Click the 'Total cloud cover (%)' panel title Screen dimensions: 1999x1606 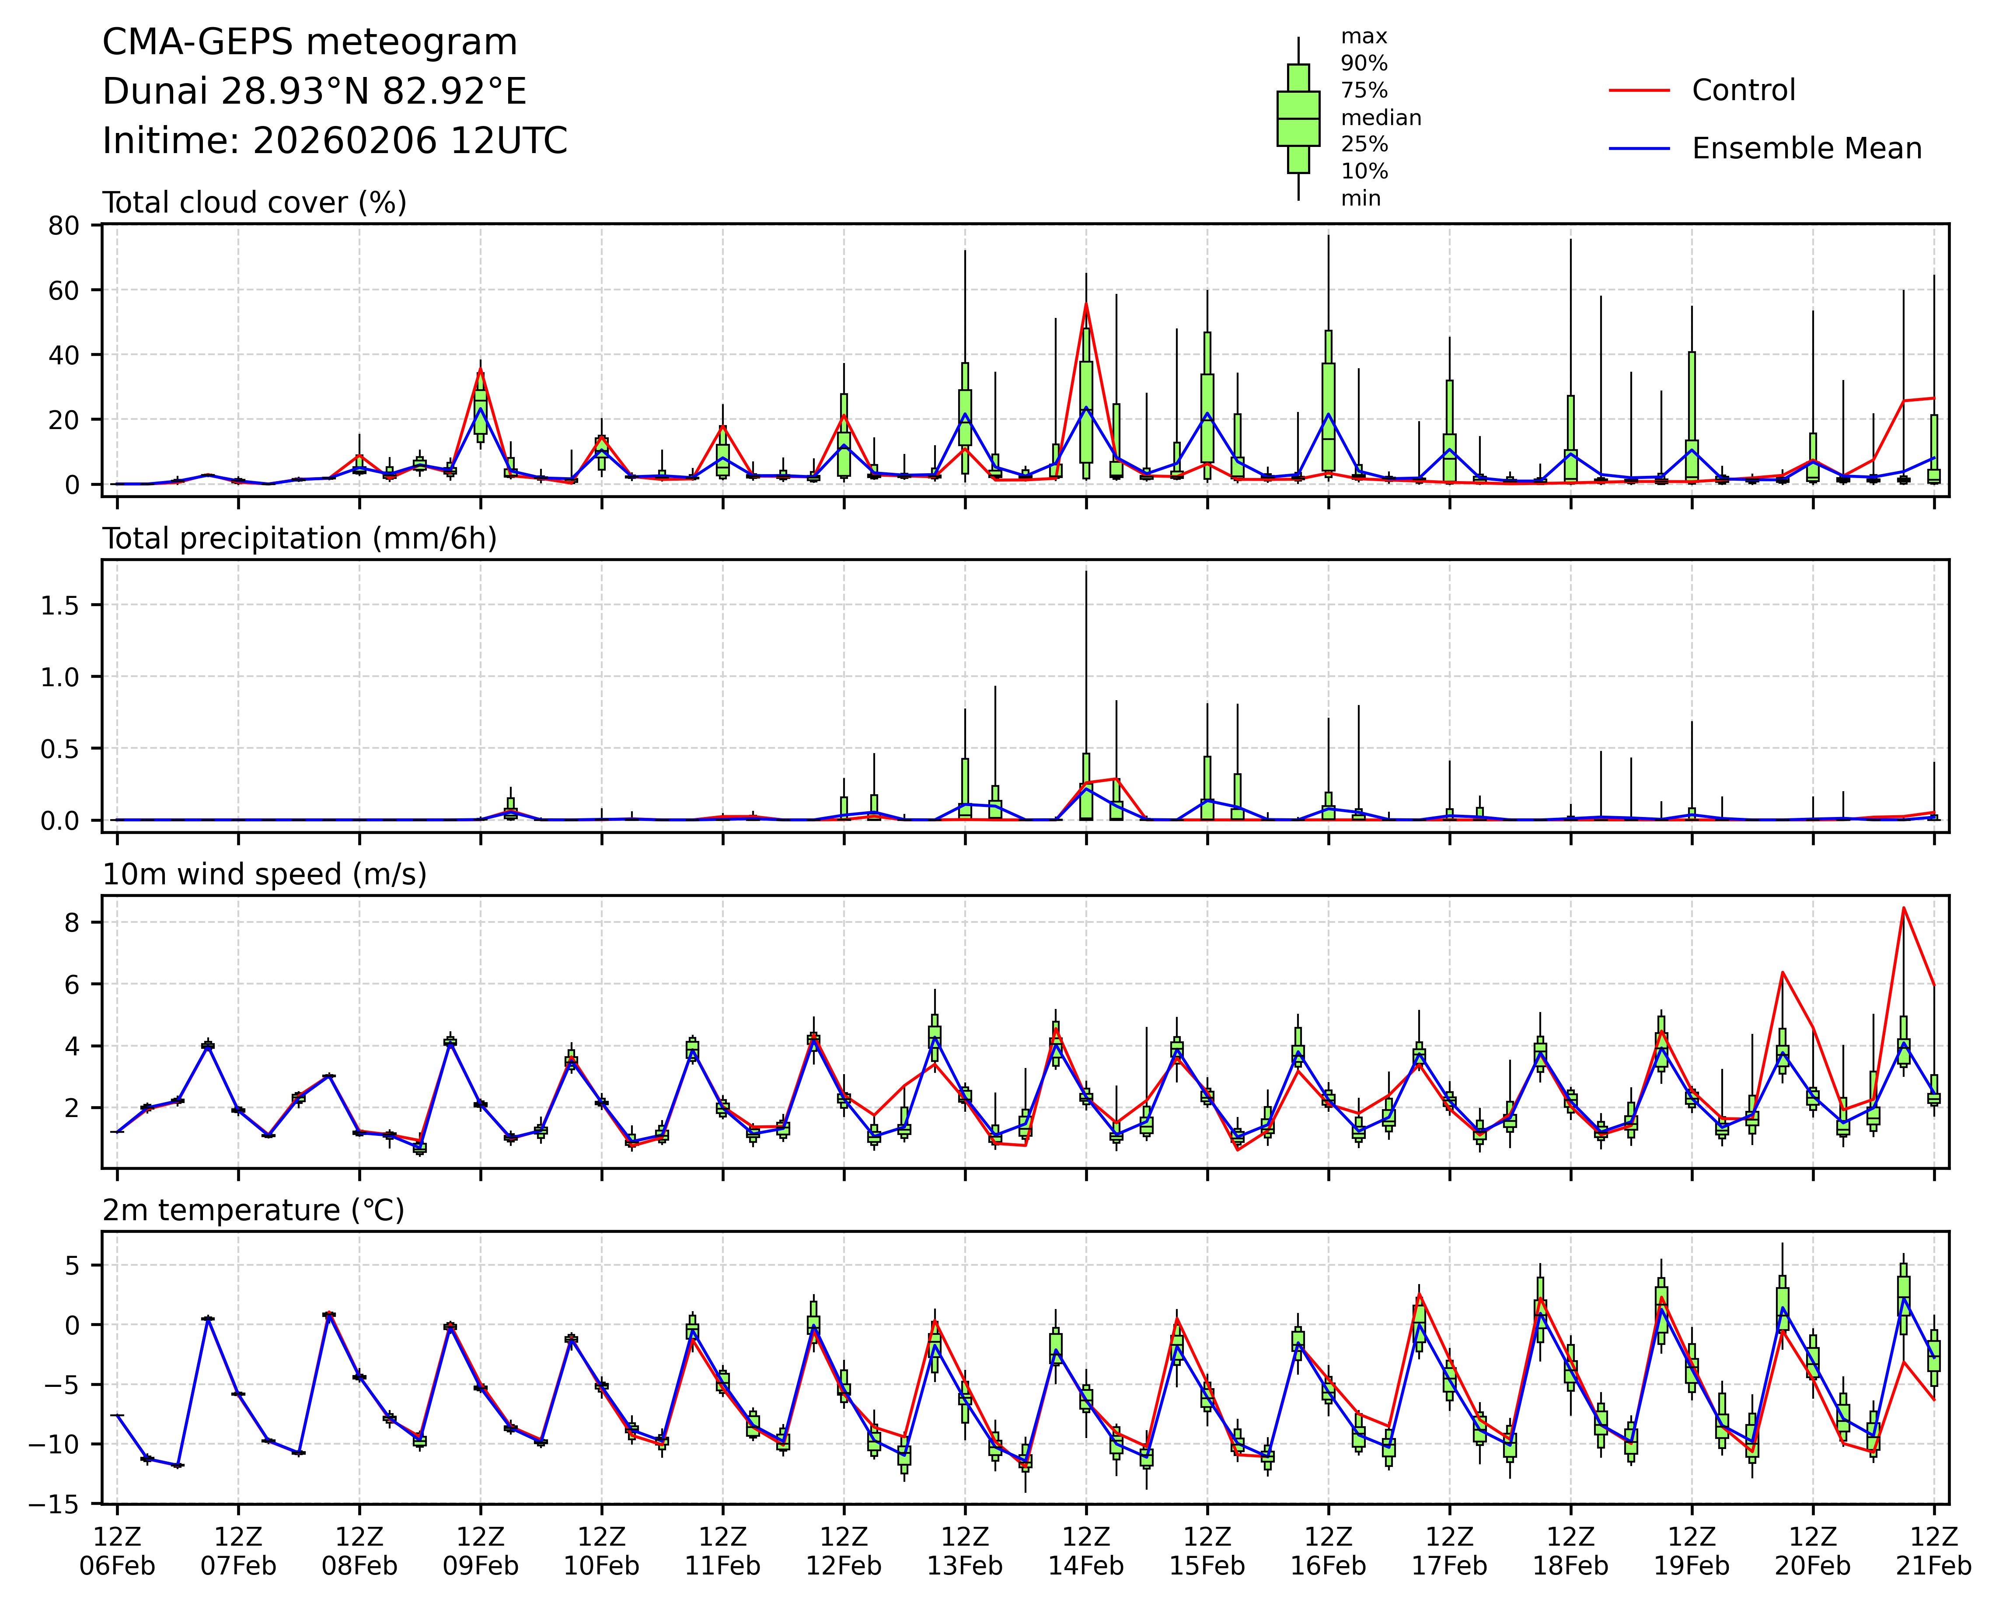pyautogui.click(x=254, y=203)
